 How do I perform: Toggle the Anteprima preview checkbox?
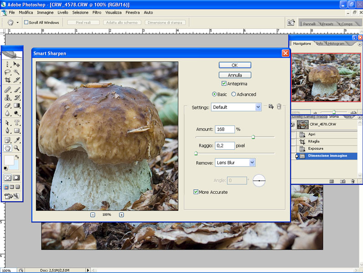(224, 84)
